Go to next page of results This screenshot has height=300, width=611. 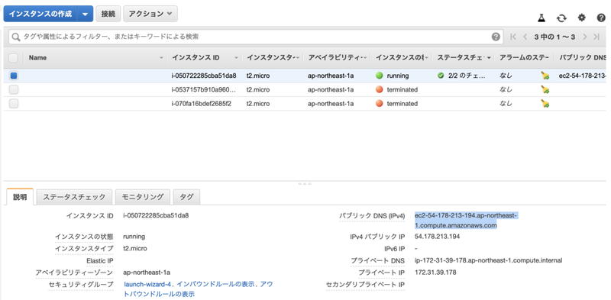(584, 37)
